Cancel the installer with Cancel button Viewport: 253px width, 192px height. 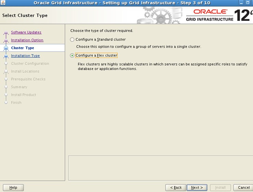[244, 188]
